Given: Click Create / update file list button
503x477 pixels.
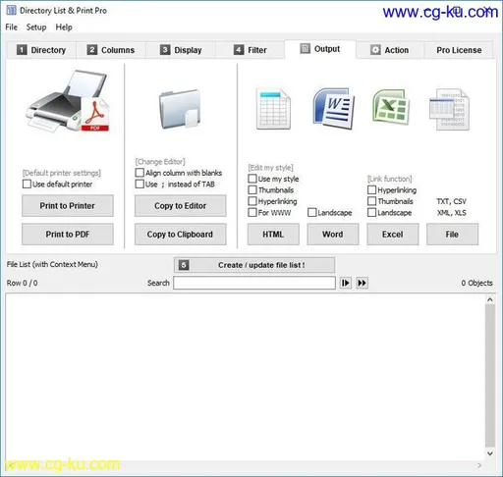Looking at the screenshot, I should (254, 265).
